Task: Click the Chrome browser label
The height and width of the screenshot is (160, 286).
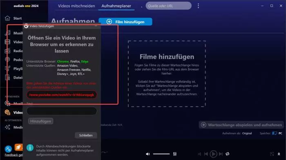Action: click(63, 61)
